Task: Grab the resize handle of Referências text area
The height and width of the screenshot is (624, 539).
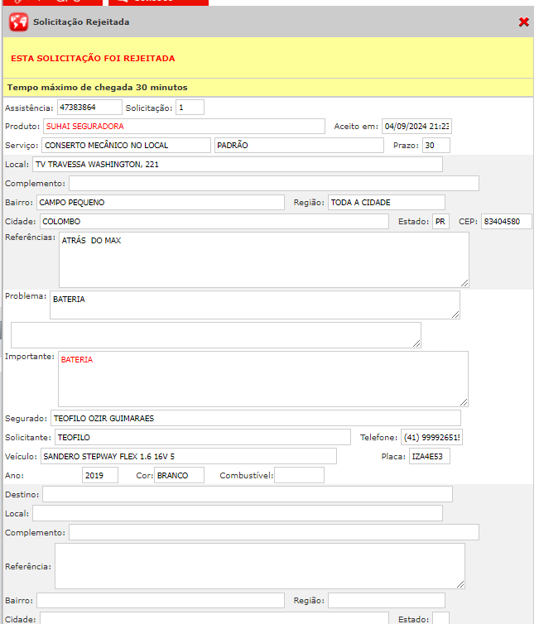Action: click(x=464, y=283)
